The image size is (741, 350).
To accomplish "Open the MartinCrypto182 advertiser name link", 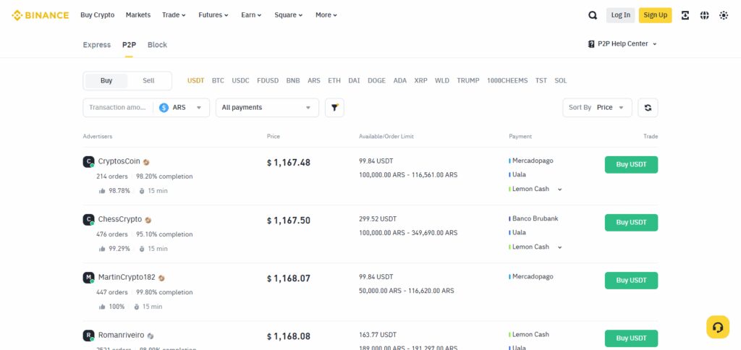I will (x=127, y=277).
